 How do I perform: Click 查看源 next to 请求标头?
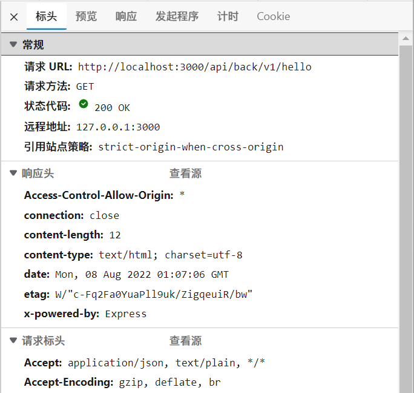coord(185,341)
